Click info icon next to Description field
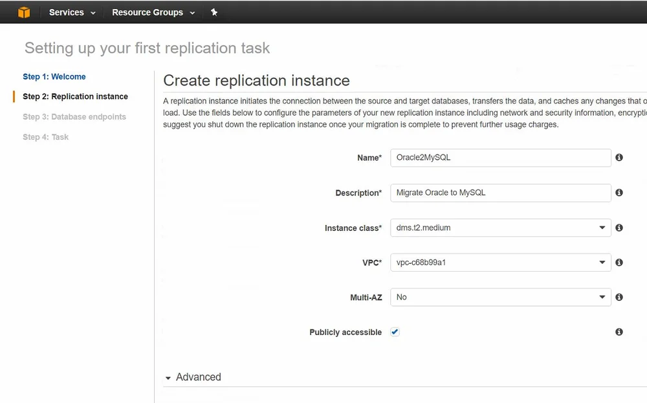Image resolution: width=647 pixels, height=403 pixels. click(619, 192)
